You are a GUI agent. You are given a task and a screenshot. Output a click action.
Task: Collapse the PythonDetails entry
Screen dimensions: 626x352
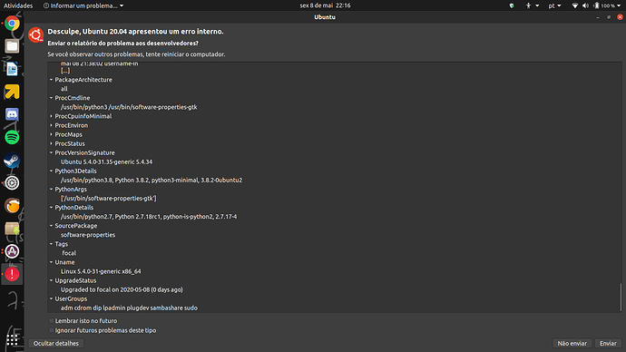point(51,208)
